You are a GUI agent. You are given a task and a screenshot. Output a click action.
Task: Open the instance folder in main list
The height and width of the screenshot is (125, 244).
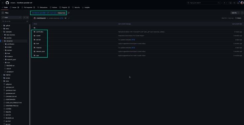(x=39, y=47)
